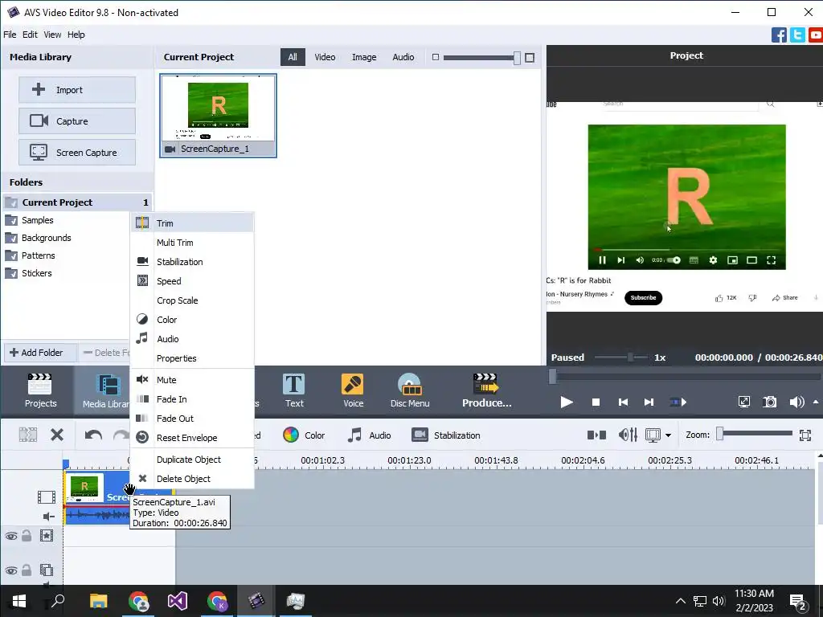Viewport: 823px width, 617px height.
Task: Adjust the playback speed slider
Action: pyautogui.click(x=630, y=358)
